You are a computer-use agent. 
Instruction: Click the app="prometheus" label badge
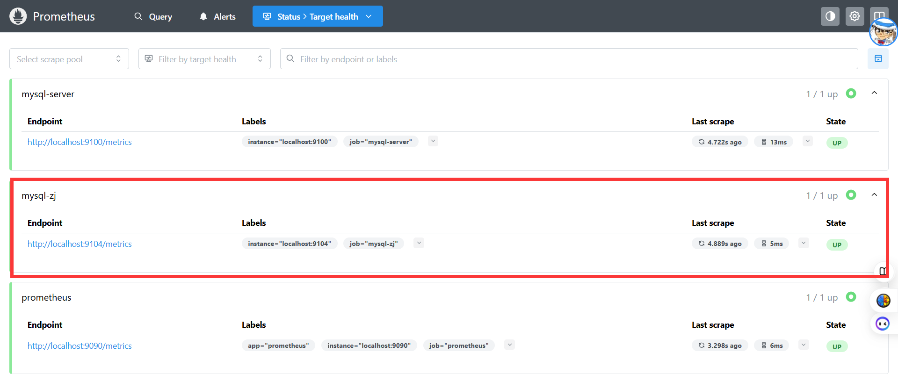278,346
